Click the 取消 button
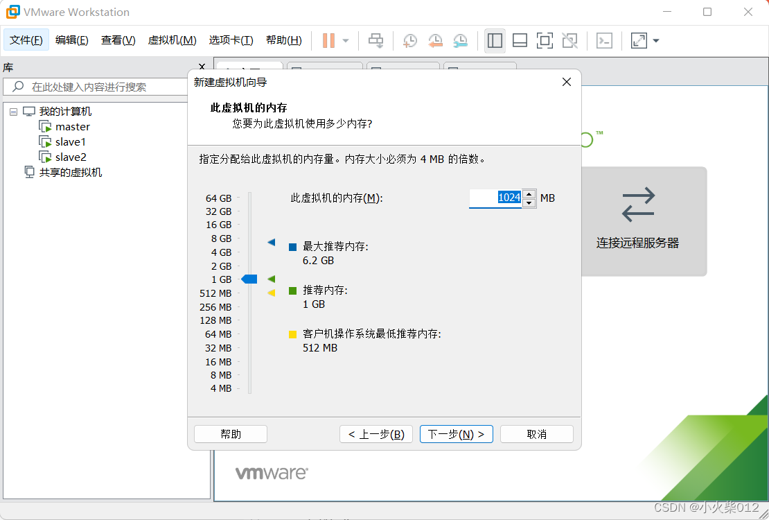Screen dimensions: 769x520 (536, 434)
